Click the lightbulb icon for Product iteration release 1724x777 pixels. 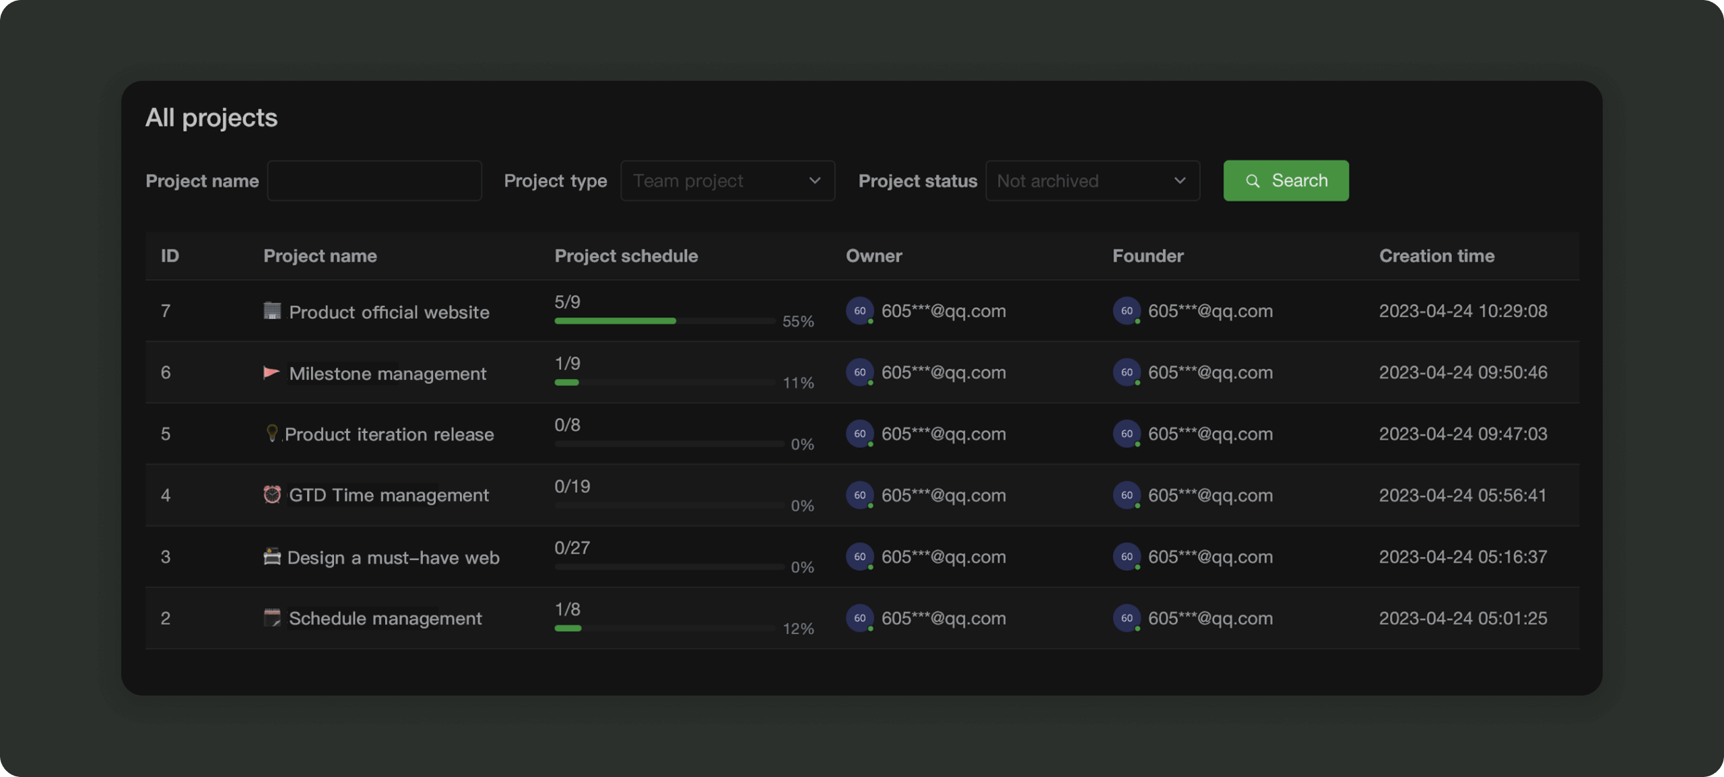coord(271,433)
